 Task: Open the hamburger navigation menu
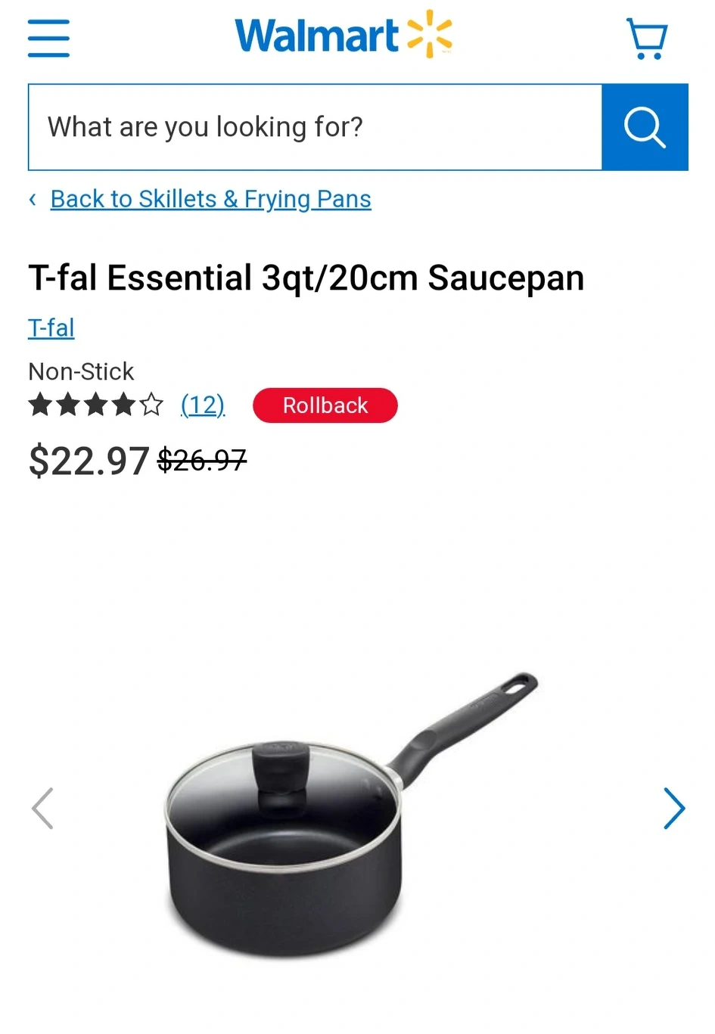coord(48,38)
